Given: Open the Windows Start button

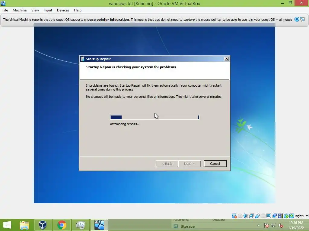Looking at the screenshot, I should point(7,225).
